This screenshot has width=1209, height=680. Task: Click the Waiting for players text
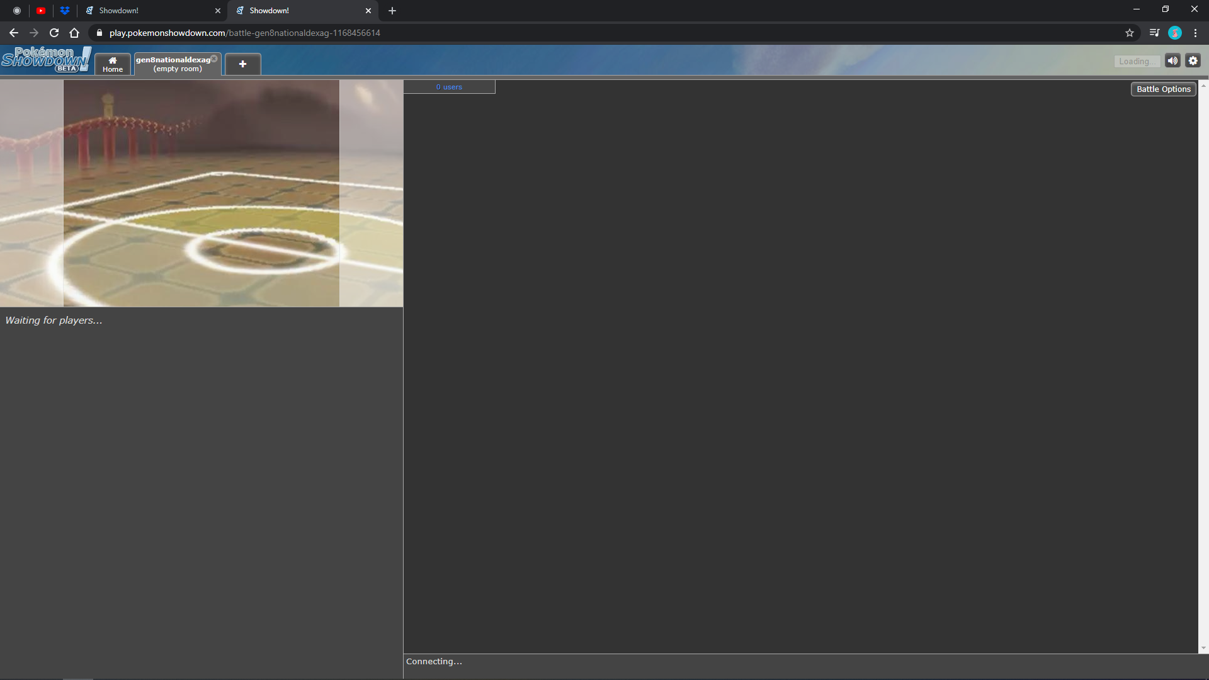tap(54, 320)
